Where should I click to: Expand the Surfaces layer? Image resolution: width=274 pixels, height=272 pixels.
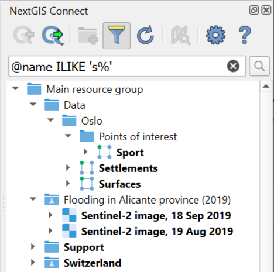(x=68, y=183)
